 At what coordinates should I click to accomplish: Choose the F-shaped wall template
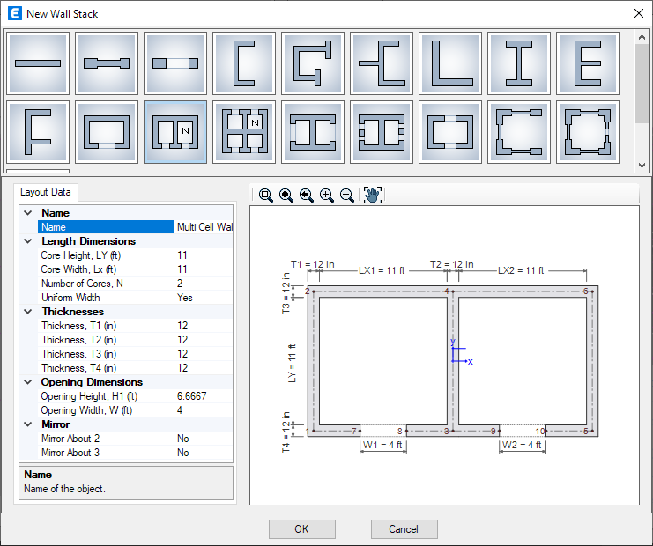38,132
